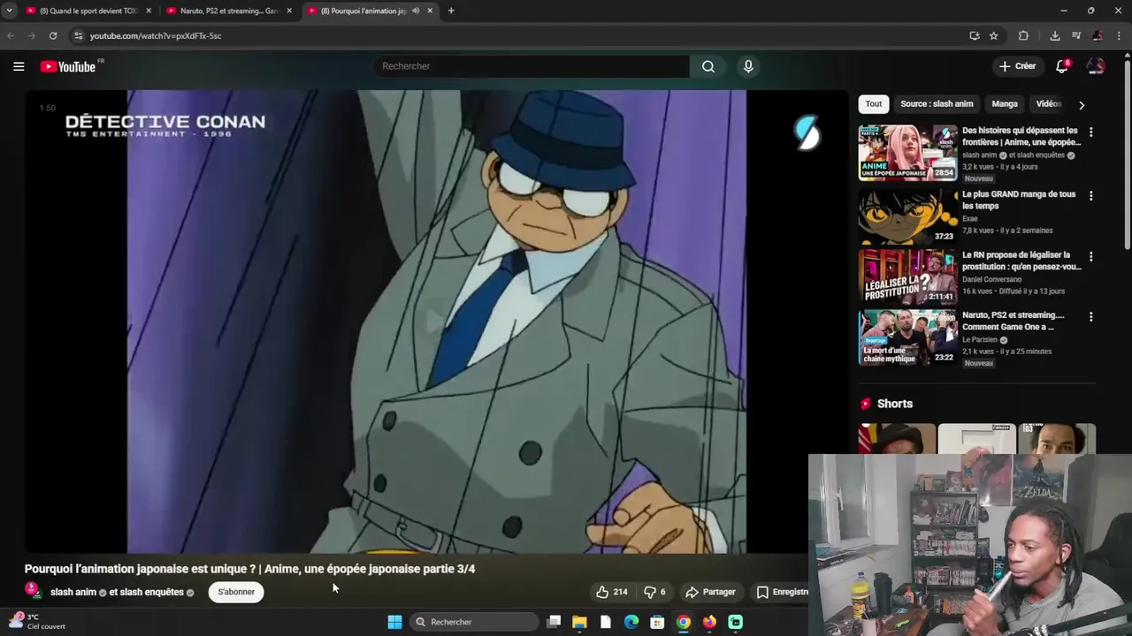Open the account avatar menu
This screenshot has width=1132, height=636.
(1096, 66)
